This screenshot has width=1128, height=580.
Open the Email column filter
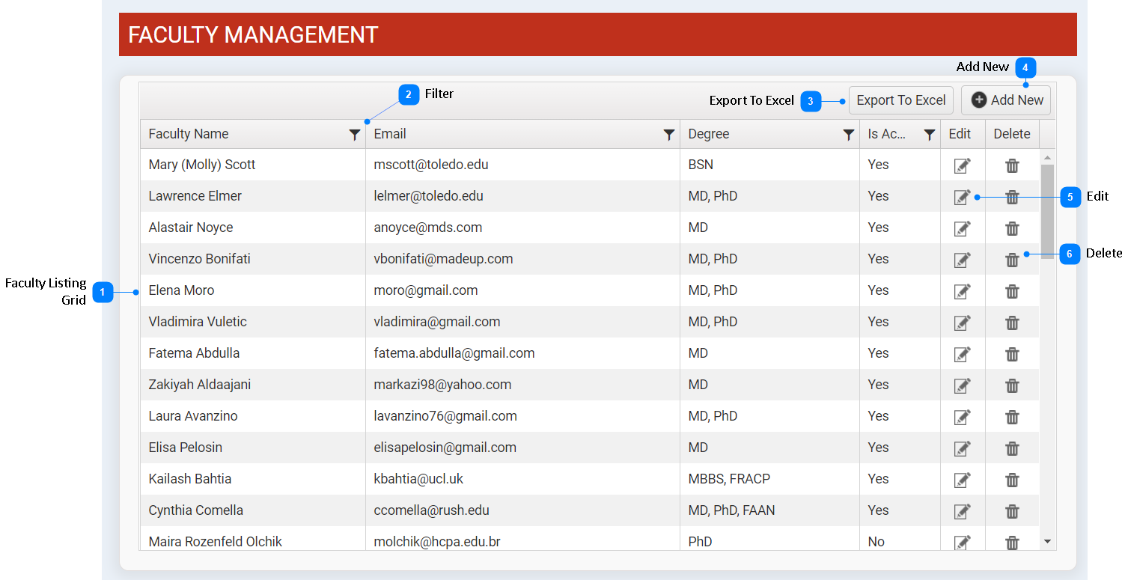click(x=669, y=135)
